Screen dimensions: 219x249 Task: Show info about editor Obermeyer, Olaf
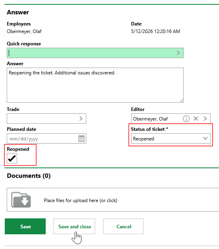(186, 119)
